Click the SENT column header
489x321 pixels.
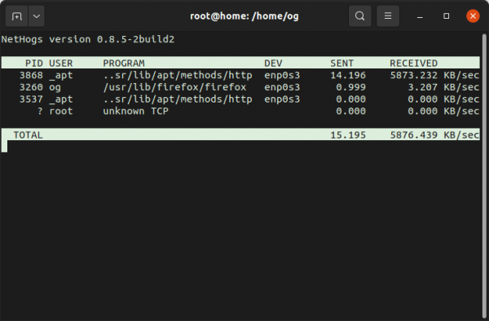point(341,64)
